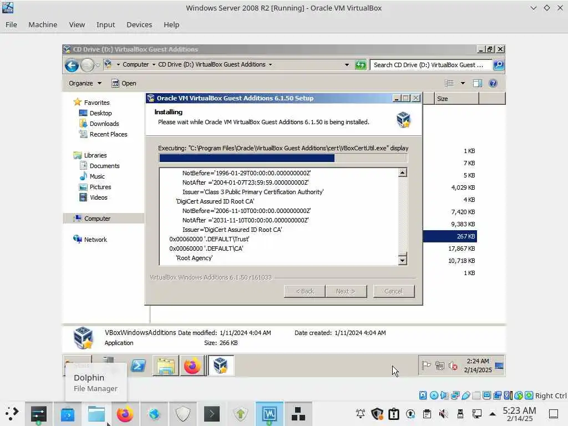Select Desktop under Favorites

(100, 113)
